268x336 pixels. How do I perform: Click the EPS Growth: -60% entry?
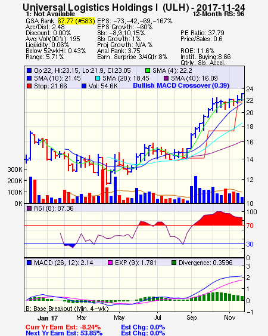point(124,27)
